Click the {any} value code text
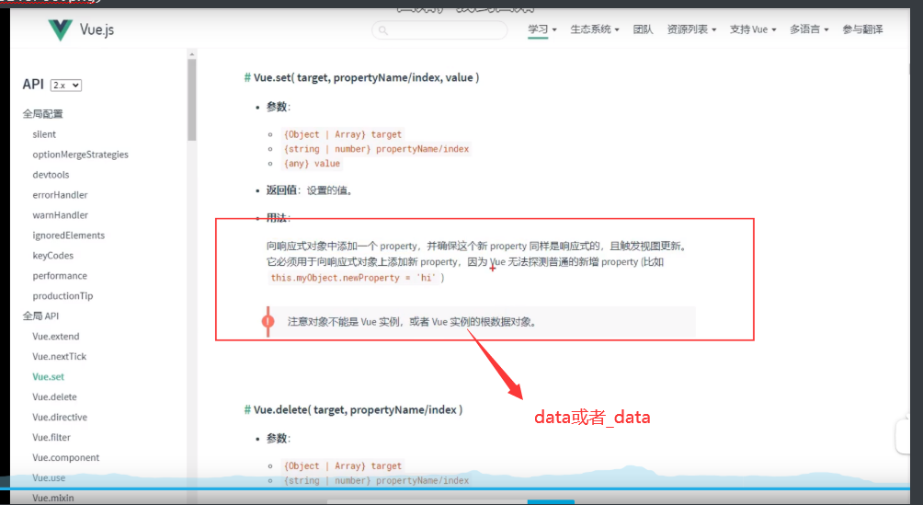Image resolution: width=923 pixels, height=505 pixels. click(312, 163)
